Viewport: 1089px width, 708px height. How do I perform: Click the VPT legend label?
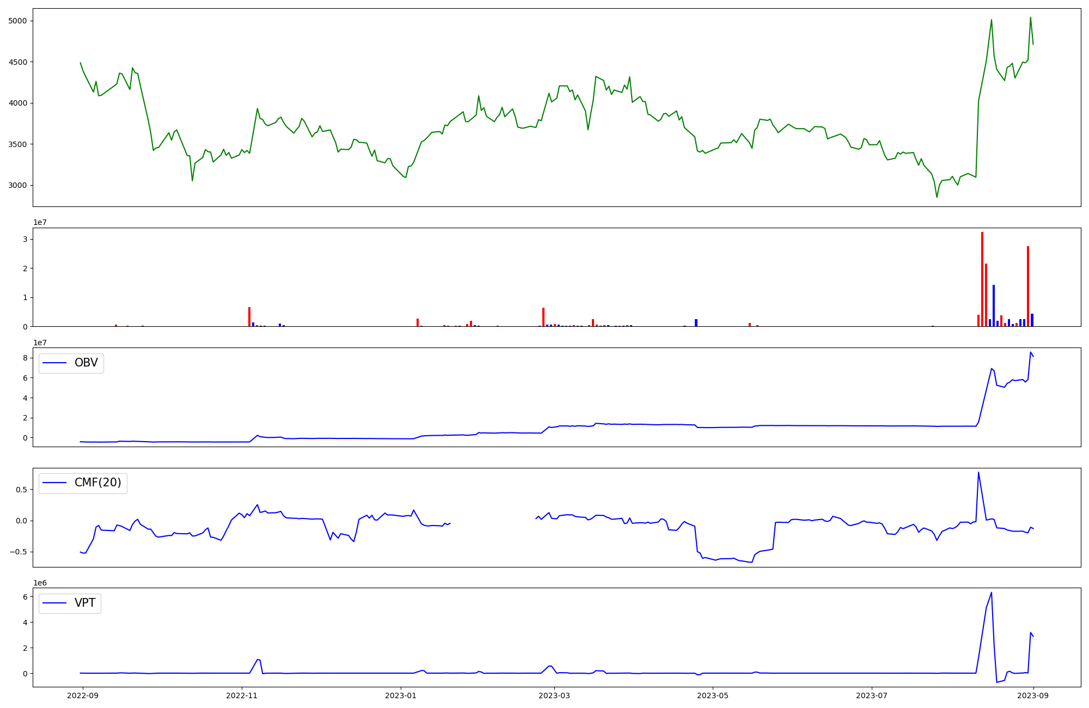coord(85,603)
